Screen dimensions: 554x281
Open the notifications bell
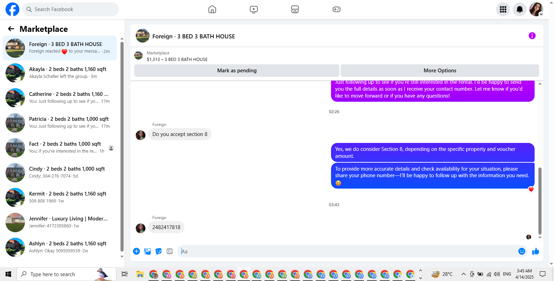[x=520, y=9]
